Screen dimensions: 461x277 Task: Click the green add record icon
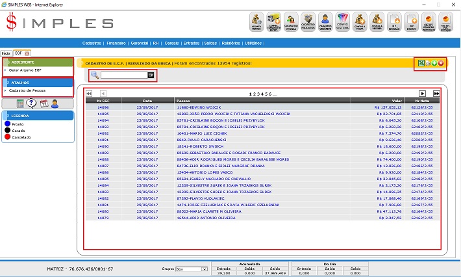(x=434, y=63)
